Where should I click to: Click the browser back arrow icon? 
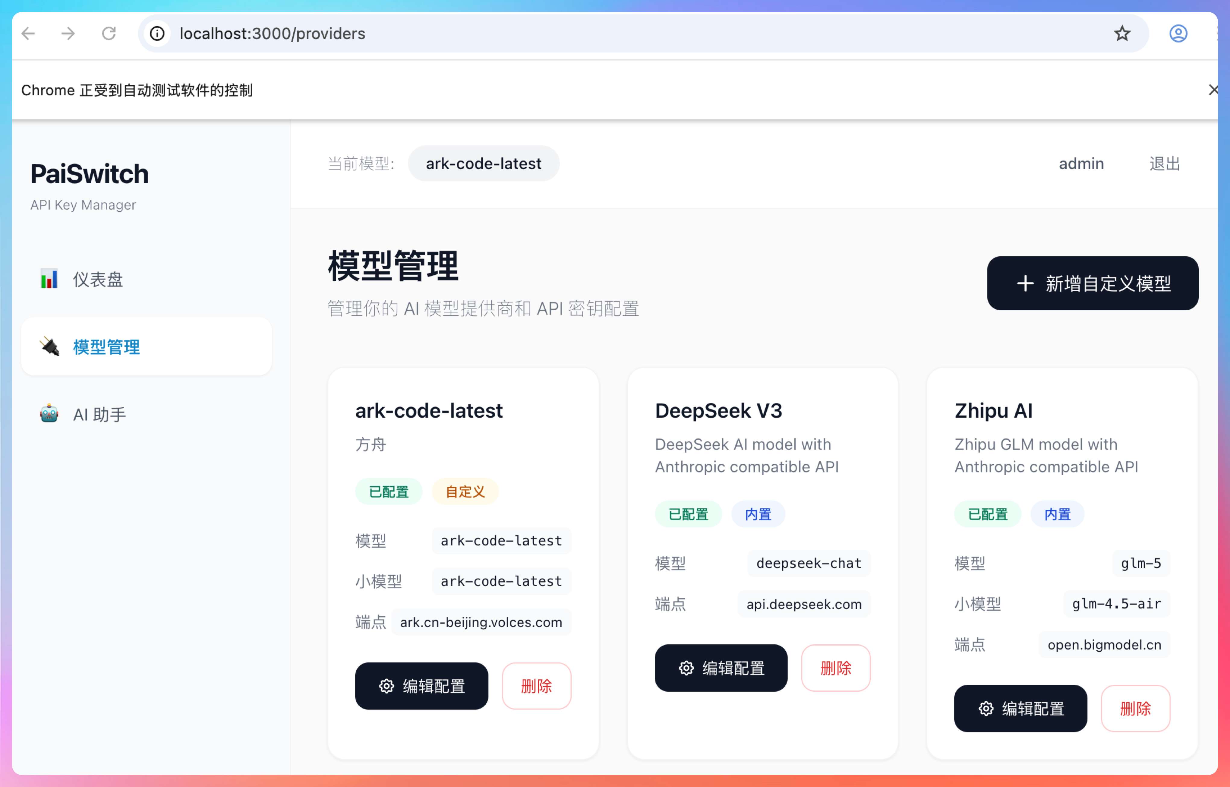tap(29, 34)
